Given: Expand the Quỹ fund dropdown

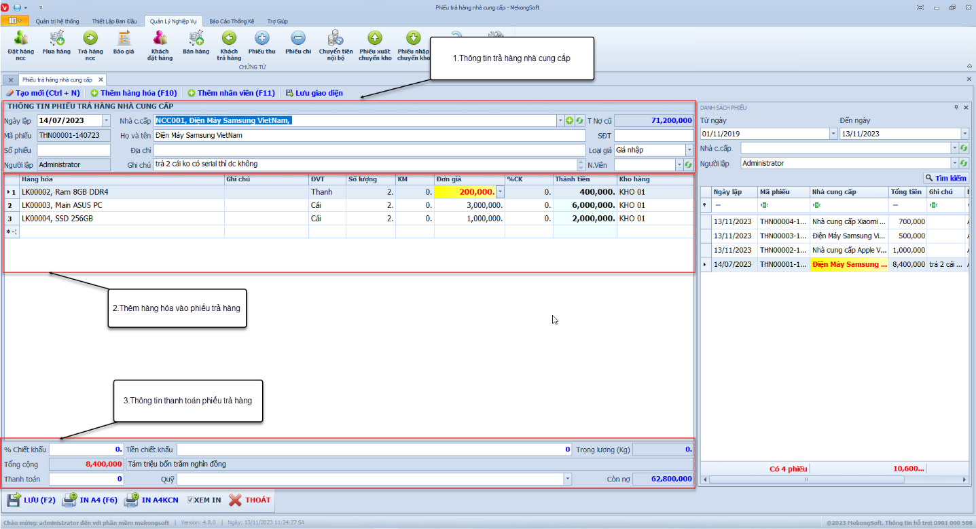Looking at the screenshot, I should (567, 479).
